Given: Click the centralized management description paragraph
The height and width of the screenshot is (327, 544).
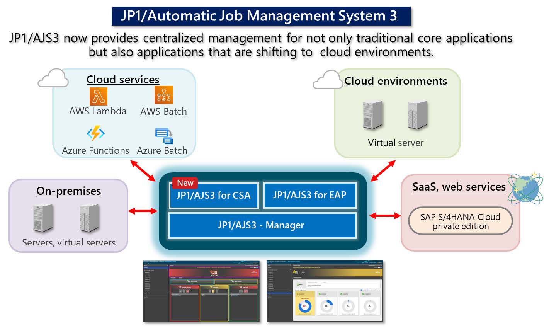Looking at the screenshot, I should click(x=261, y=45).
